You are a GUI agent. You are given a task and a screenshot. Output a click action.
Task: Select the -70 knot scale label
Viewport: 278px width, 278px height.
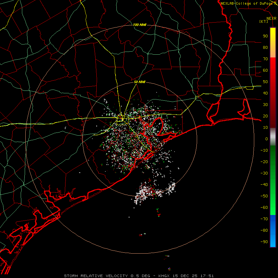pos(264,219)
